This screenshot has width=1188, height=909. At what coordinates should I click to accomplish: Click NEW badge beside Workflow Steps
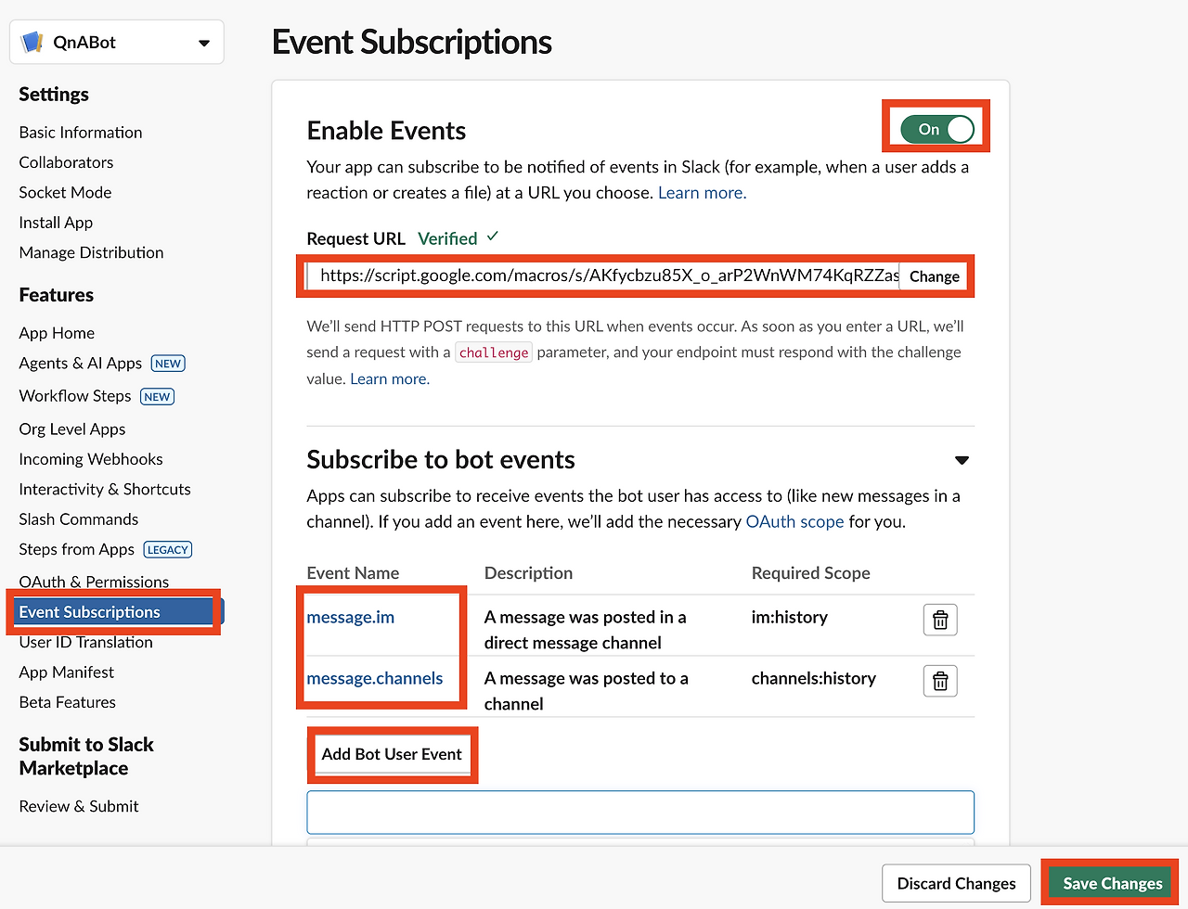(x=158, y=396)
